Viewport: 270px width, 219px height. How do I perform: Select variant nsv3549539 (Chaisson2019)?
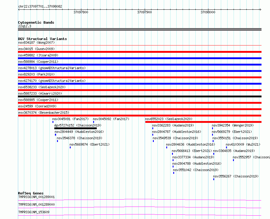(x=175, y=138)
